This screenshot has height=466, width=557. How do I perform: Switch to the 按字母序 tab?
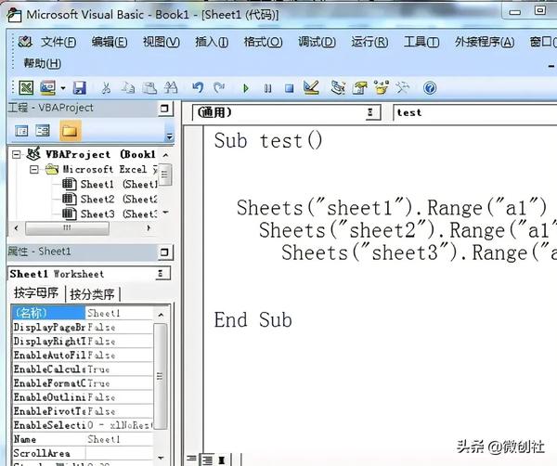(x=36, y=293)
